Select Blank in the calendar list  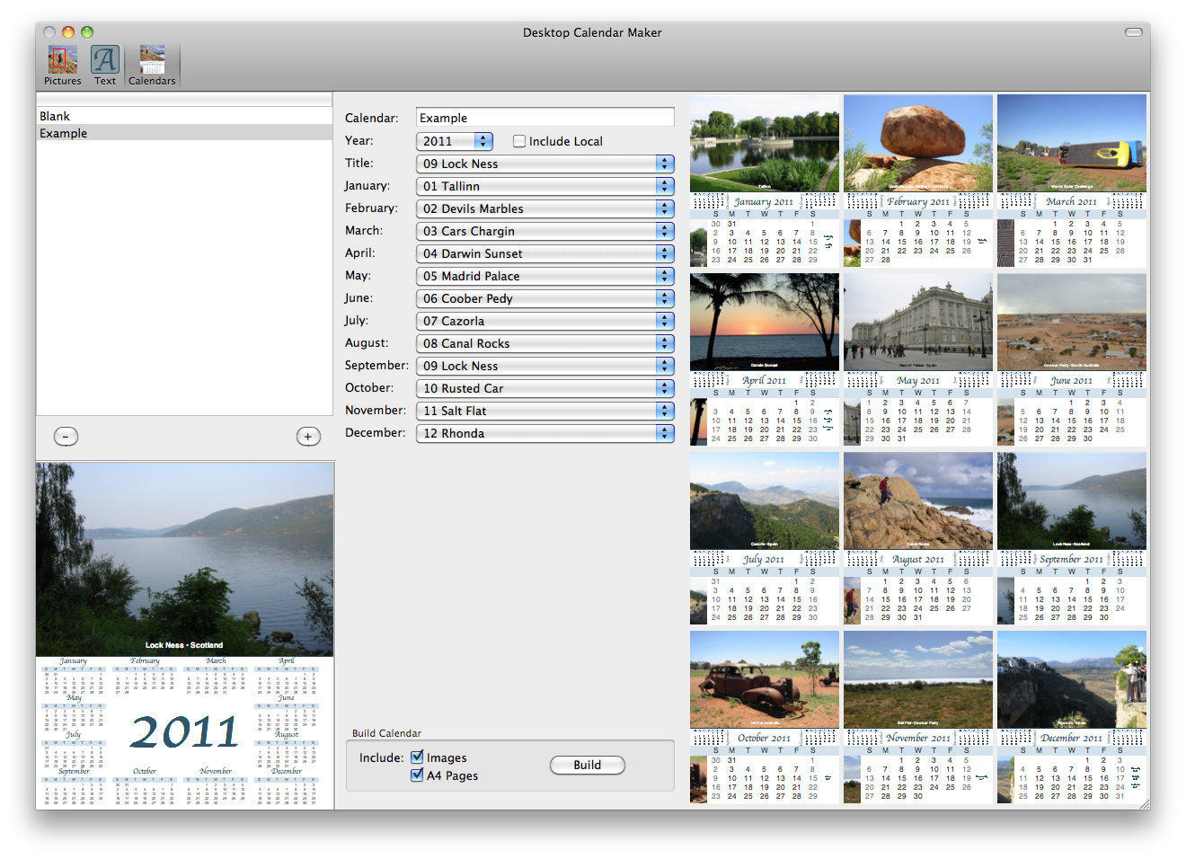click(x=184, y=115)
